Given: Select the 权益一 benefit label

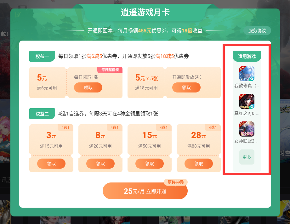Looking at the screenshot, I should coord(42,56).
